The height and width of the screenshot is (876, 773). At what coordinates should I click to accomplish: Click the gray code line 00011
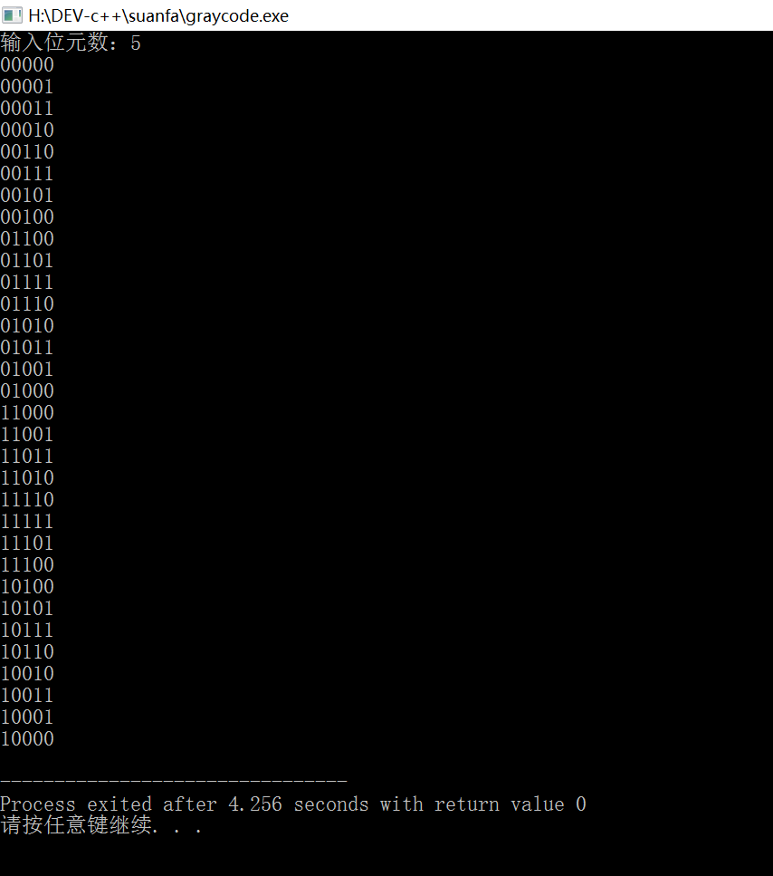(x=27, y=109)
